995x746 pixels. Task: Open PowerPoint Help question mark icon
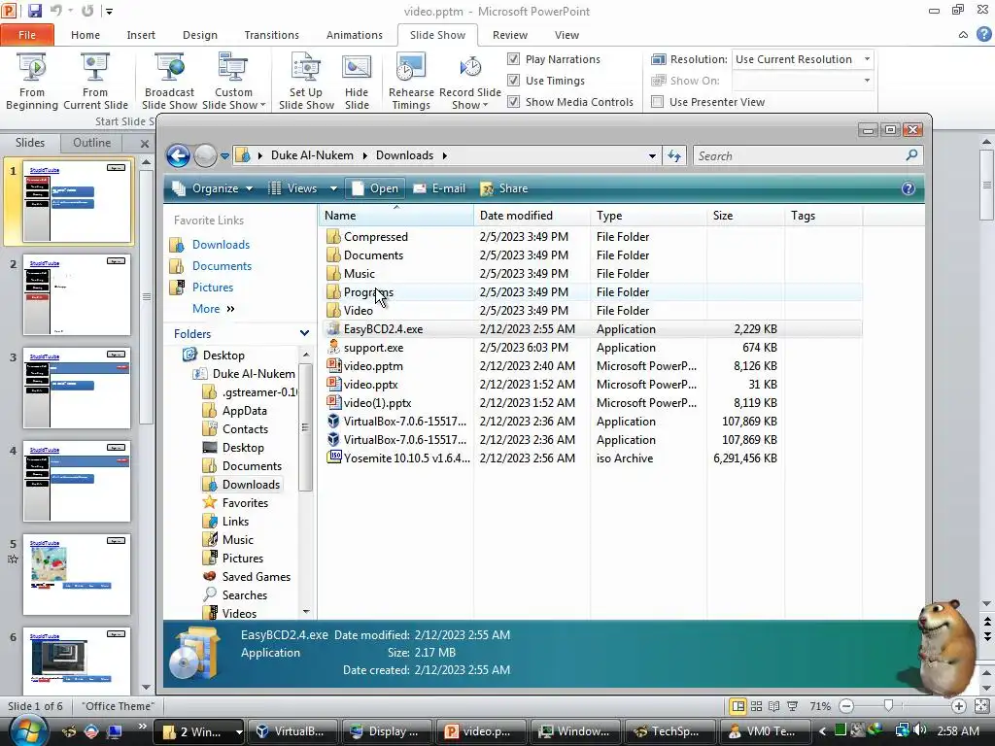(x=983, y=35)
